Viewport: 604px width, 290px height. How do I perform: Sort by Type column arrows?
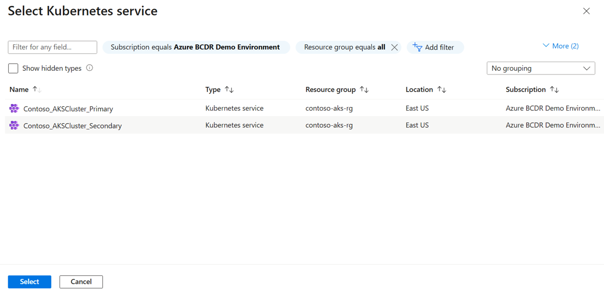coord(229,90)
